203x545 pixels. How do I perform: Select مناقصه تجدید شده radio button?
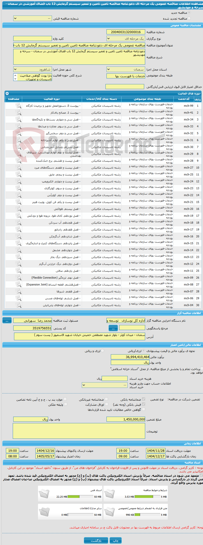[189, 18]
